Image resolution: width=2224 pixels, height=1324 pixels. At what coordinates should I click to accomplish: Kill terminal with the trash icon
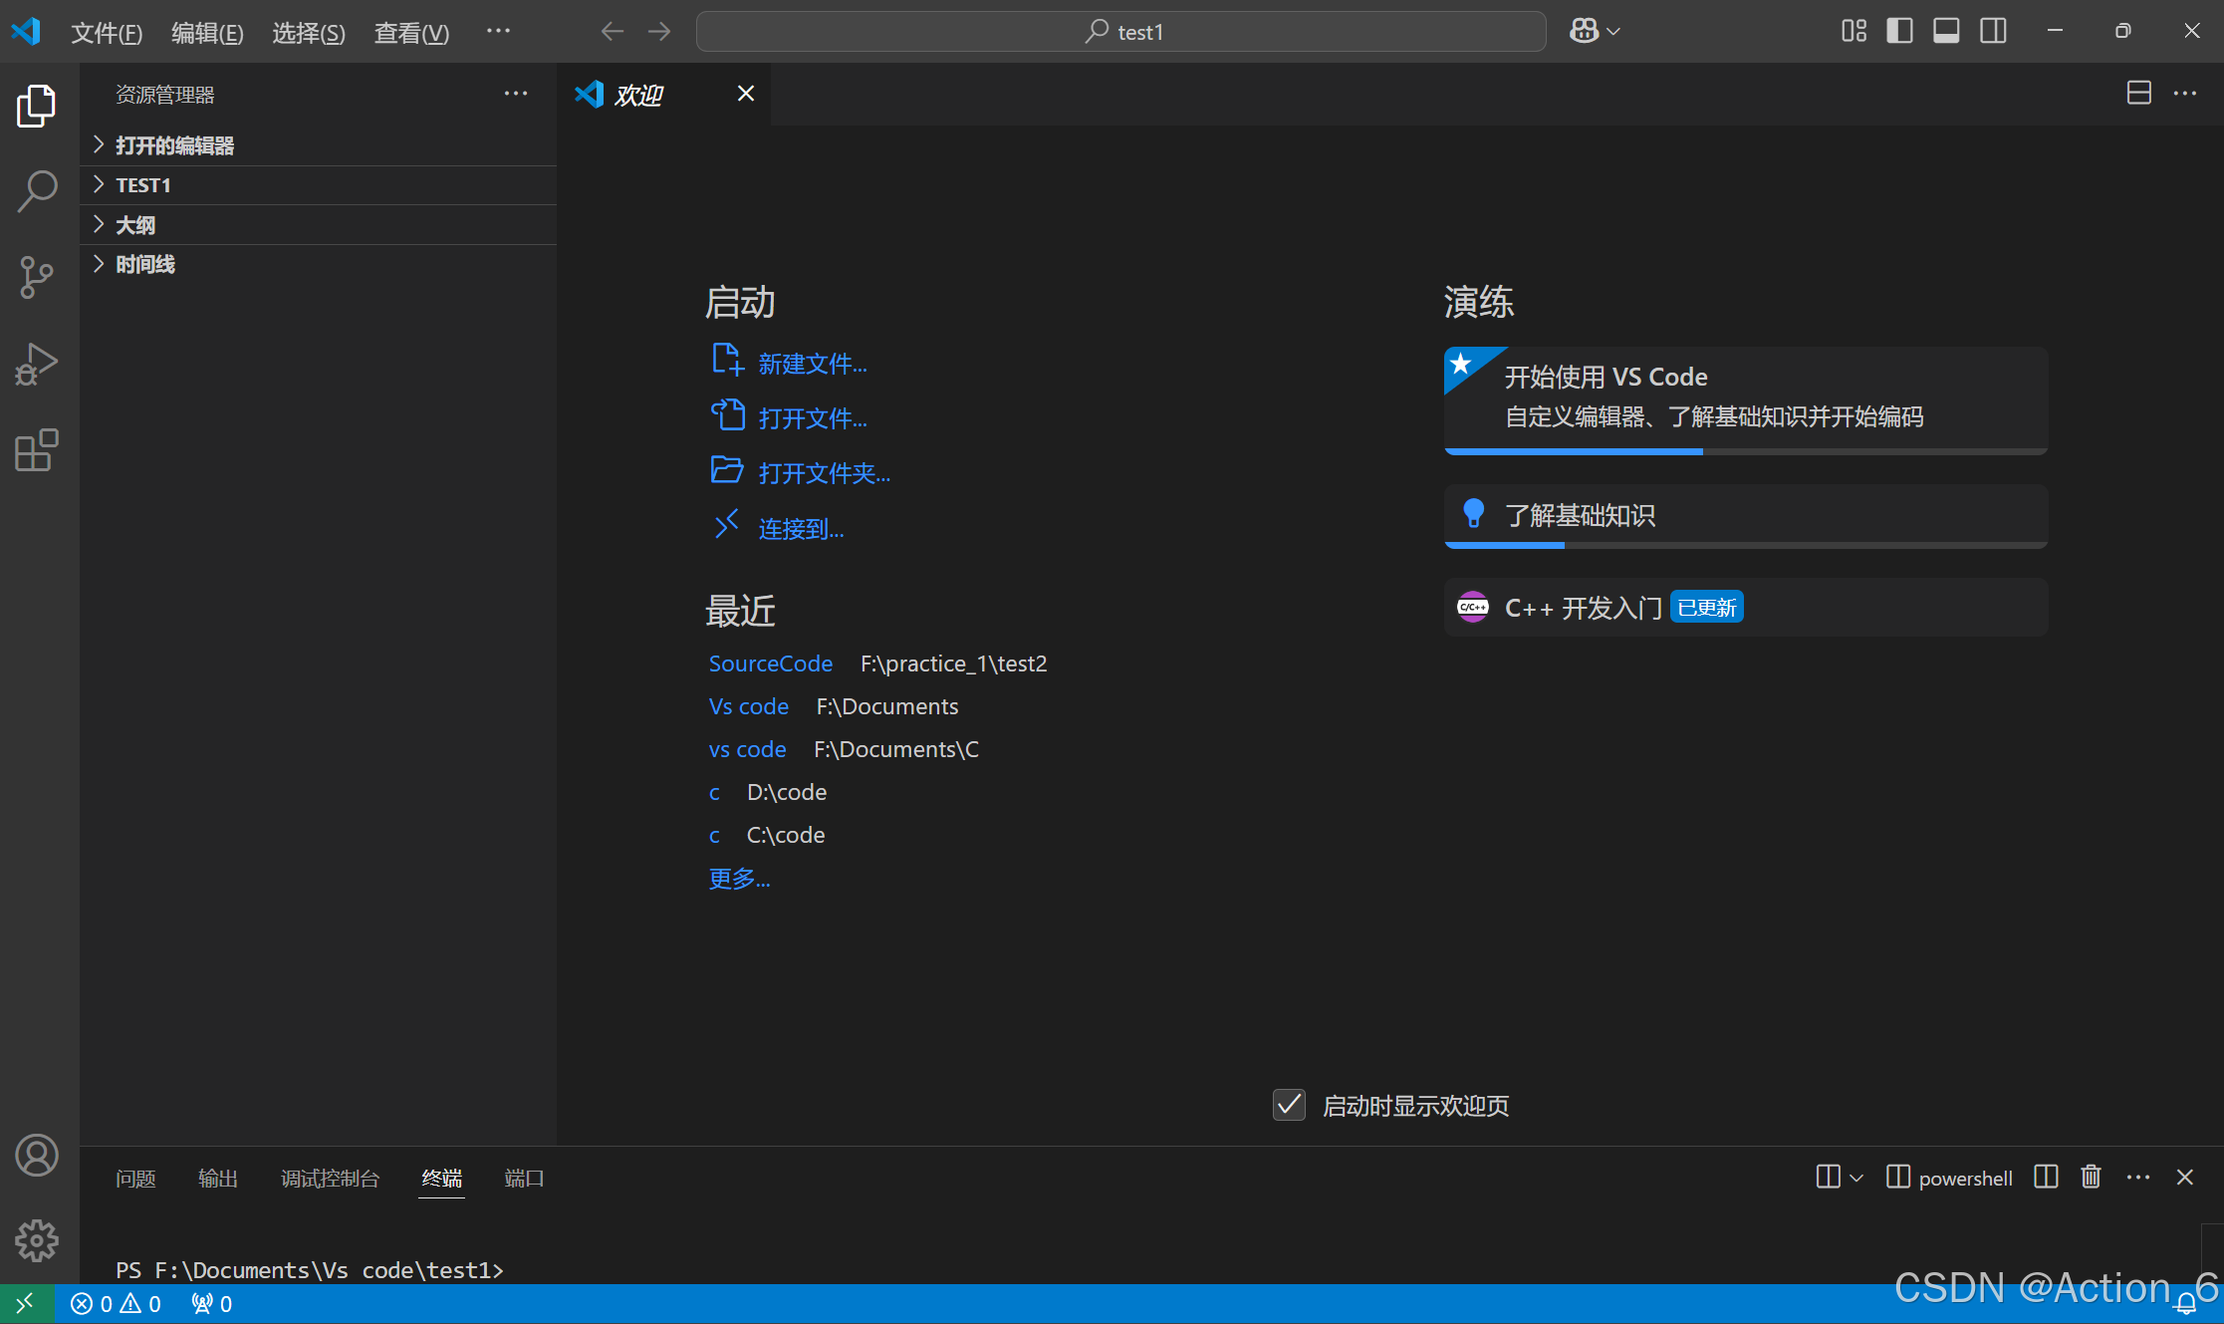2091,1178
